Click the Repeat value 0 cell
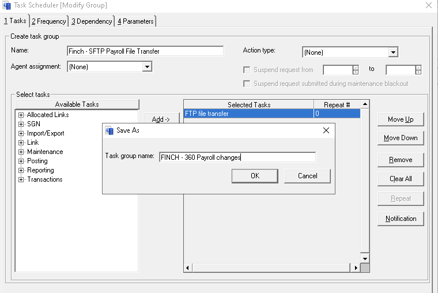This screenshot has height=293, width=438. coord(337,114)
